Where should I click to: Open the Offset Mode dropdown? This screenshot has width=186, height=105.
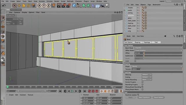[x=158, y=50]
